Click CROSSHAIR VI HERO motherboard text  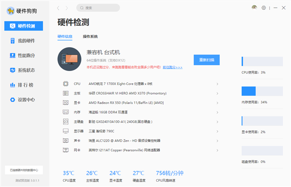(128, 93)
